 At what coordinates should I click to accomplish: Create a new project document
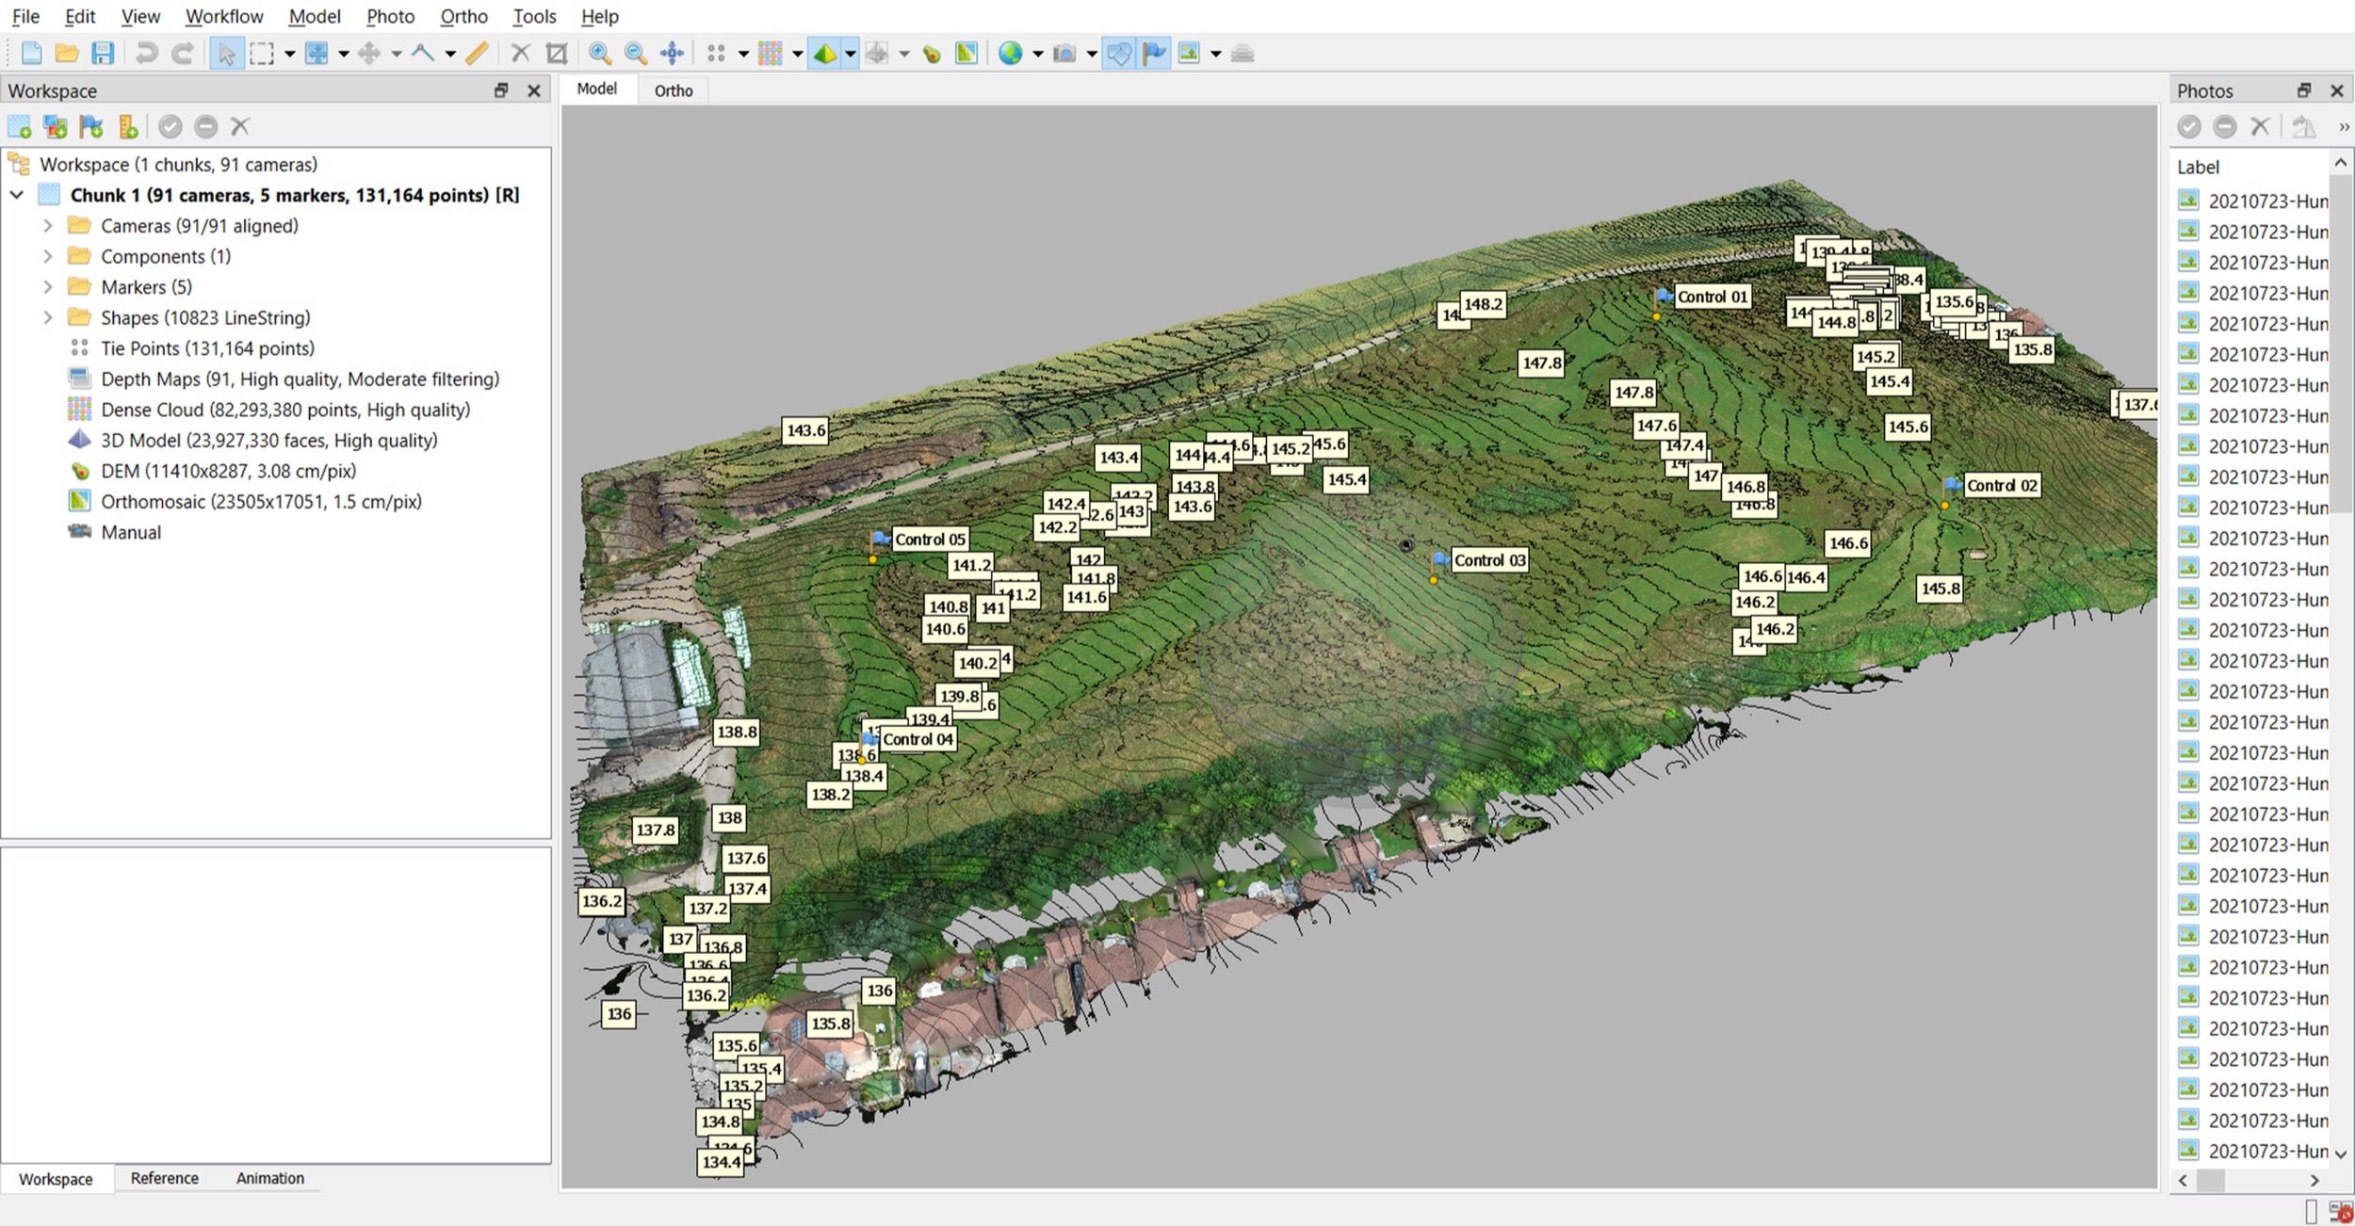(31, 54)
